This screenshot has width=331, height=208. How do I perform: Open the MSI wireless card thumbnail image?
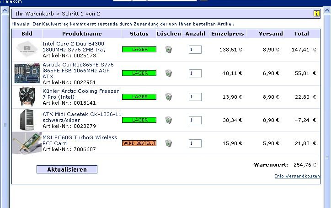[x=27, y=143]
